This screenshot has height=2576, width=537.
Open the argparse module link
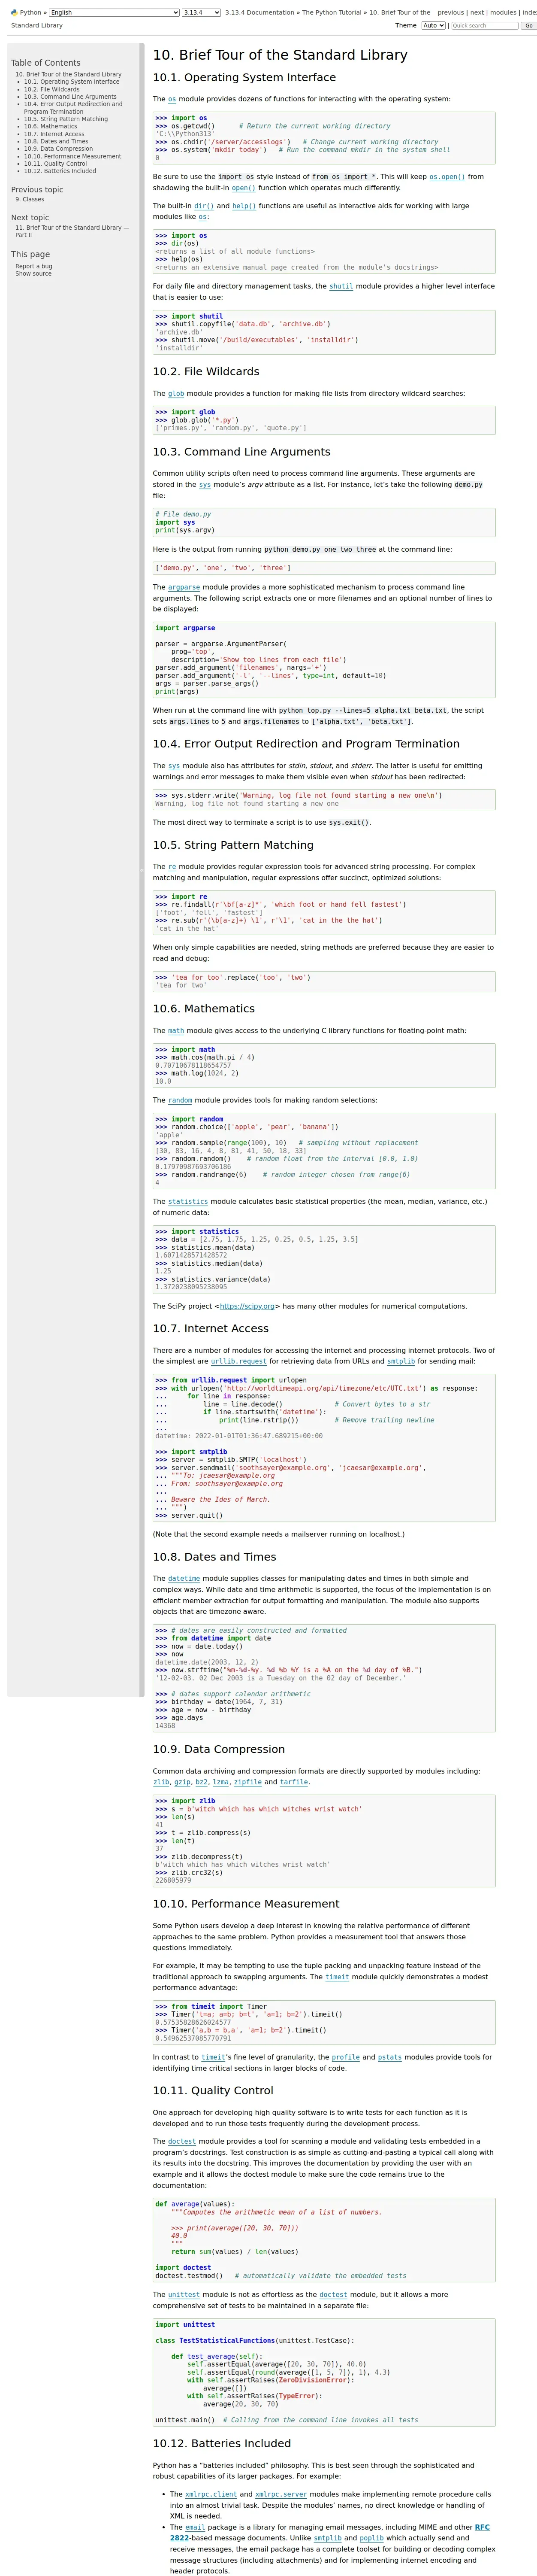click(x=184, y=587)
